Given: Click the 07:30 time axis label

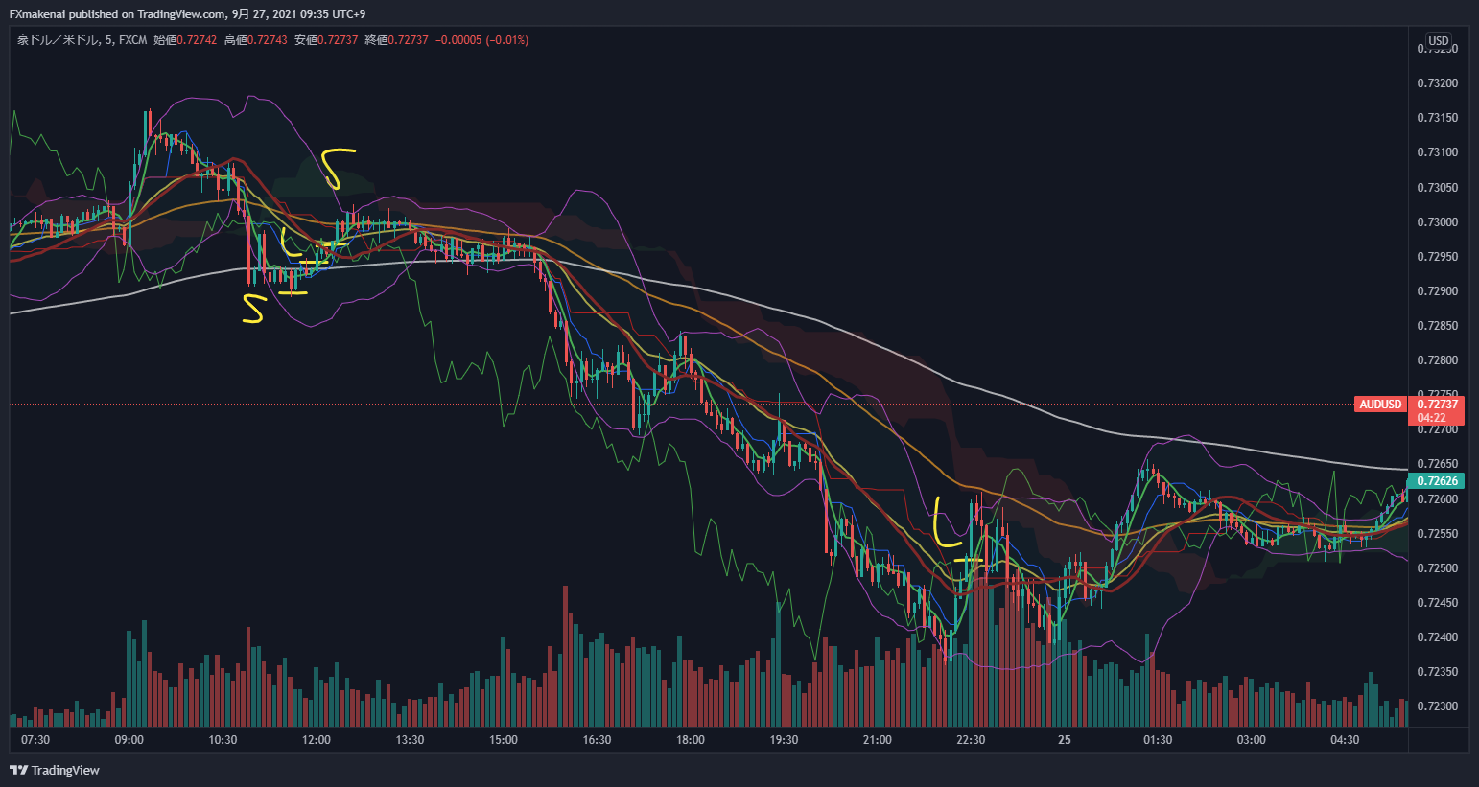Looking at the screenshot, I should click(35, 740).
